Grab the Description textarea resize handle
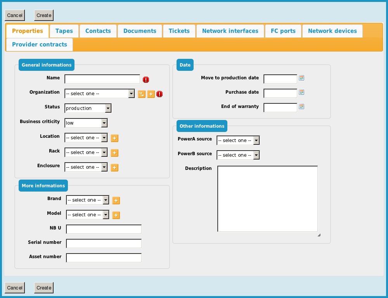This screenshot has height=298, width=388. [319, 235]
